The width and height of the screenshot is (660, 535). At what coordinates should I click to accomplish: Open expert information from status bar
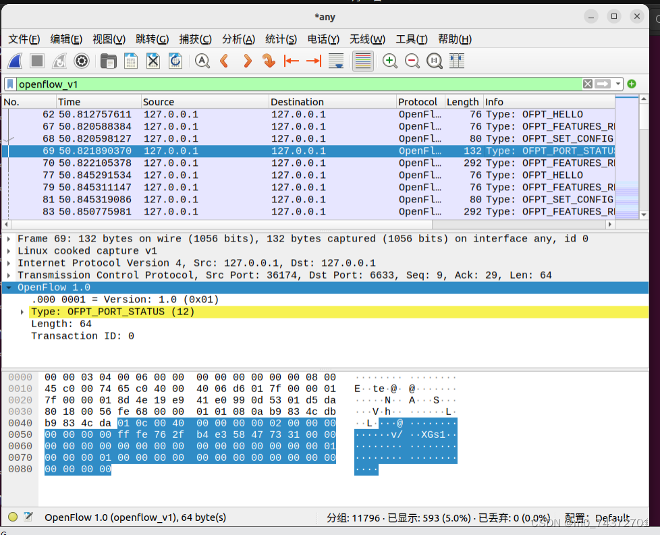[x=11, y=517]
